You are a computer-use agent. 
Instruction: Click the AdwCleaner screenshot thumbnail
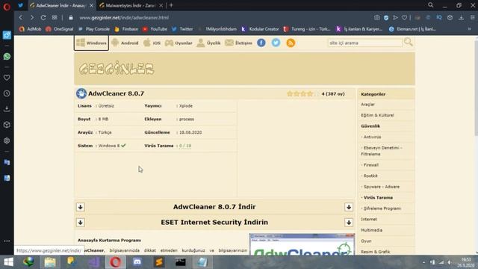302,244
